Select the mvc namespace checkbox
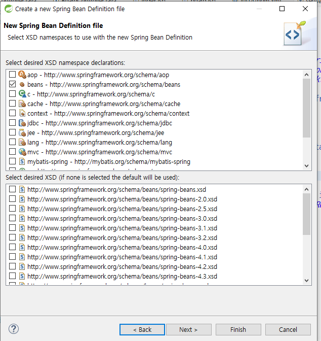The image size is (321, 341). pos(12,151)
